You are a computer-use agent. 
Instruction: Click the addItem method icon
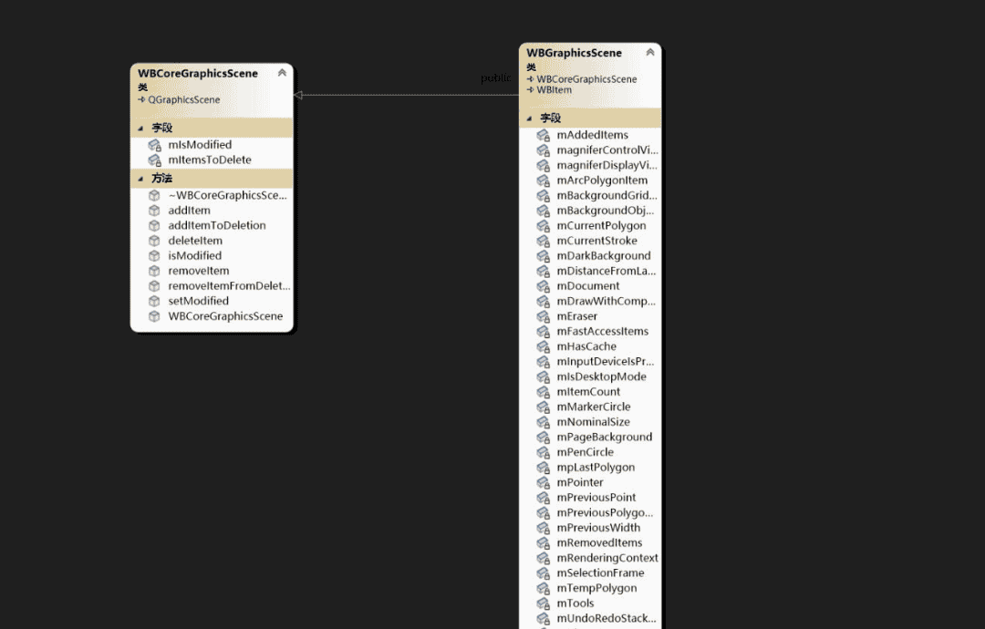click(155, 211)
